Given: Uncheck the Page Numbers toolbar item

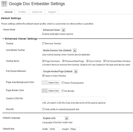Looking at the screenshot, I should (43, 61).
